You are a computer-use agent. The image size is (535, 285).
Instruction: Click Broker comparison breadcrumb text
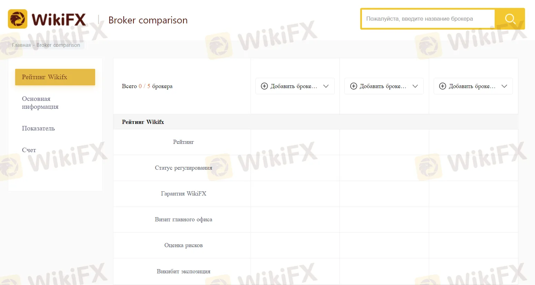(x=58, y=45)
